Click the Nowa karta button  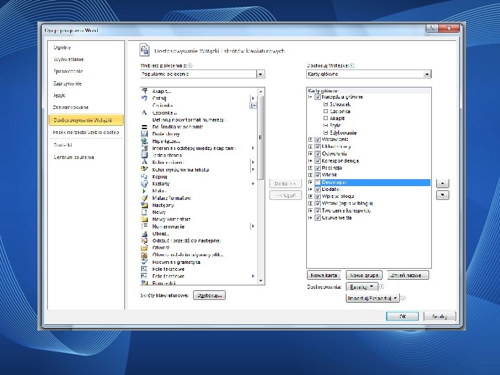point(324,275)
